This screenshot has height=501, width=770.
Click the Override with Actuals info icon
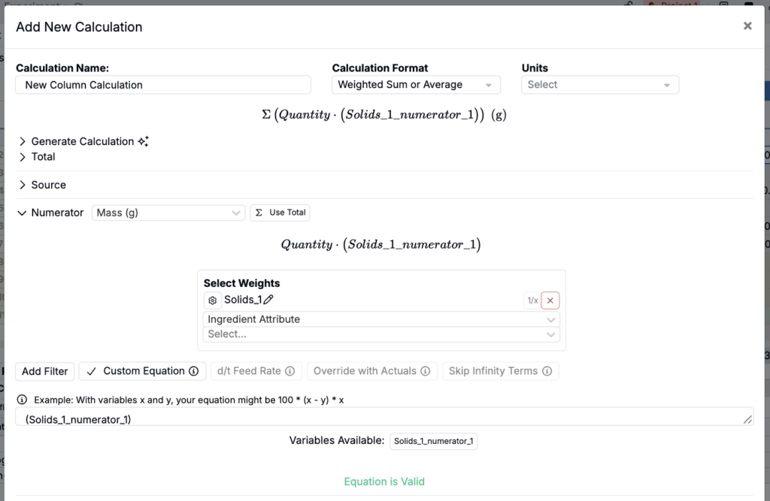coord(425,371)
